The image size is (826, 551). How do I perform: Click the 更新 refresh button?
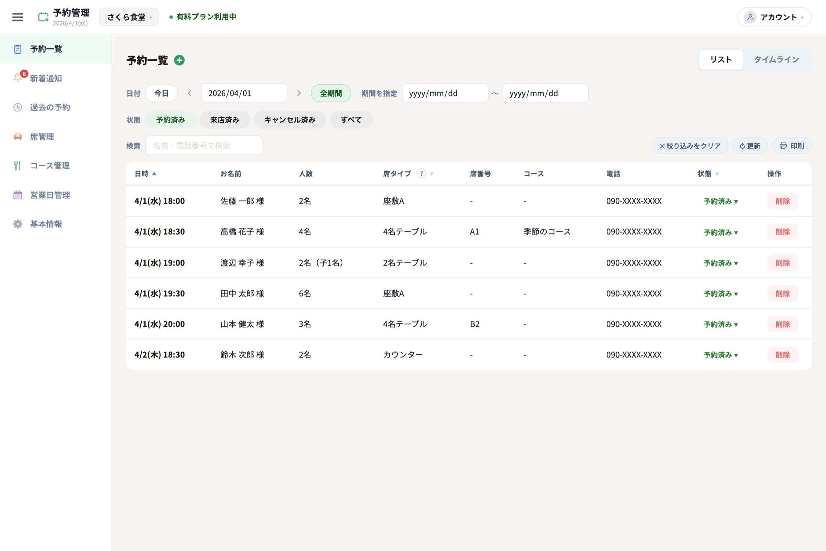[750, 146]
